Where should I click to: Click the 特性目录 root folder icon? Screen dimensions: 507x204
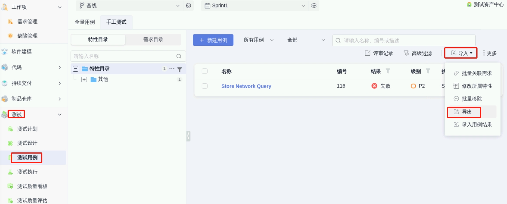click(85, 69)
